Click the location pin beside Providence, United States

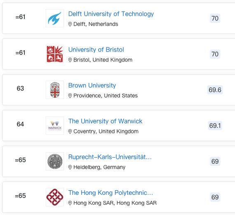click(x=70, y=96)
